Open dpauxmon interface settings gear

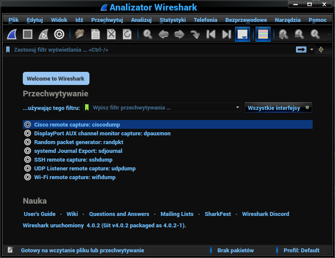(28, 133)
